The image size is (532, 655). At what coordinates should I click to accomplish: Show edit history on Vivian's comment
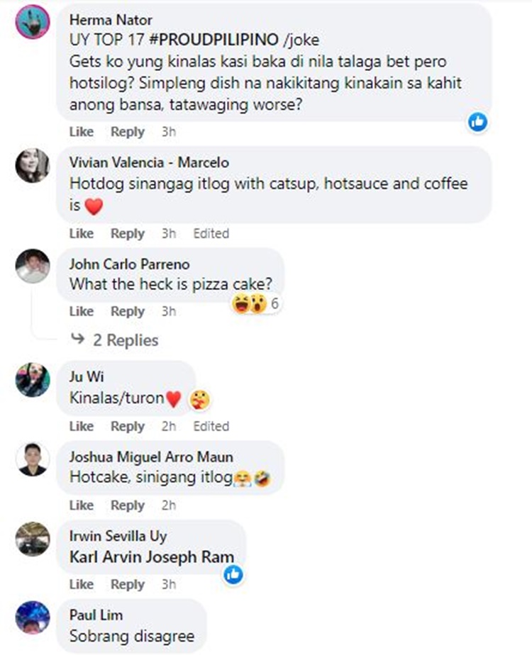point(211,233)
